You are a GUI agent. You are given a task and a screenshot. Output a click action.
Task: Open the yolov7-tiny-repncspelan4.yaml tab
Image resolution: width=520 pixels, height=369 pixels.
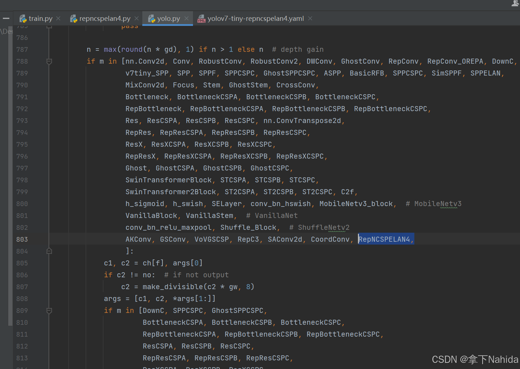click(x=256, y=18)
